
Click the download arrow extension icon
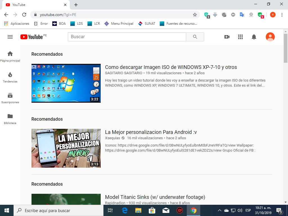[215, 15]
